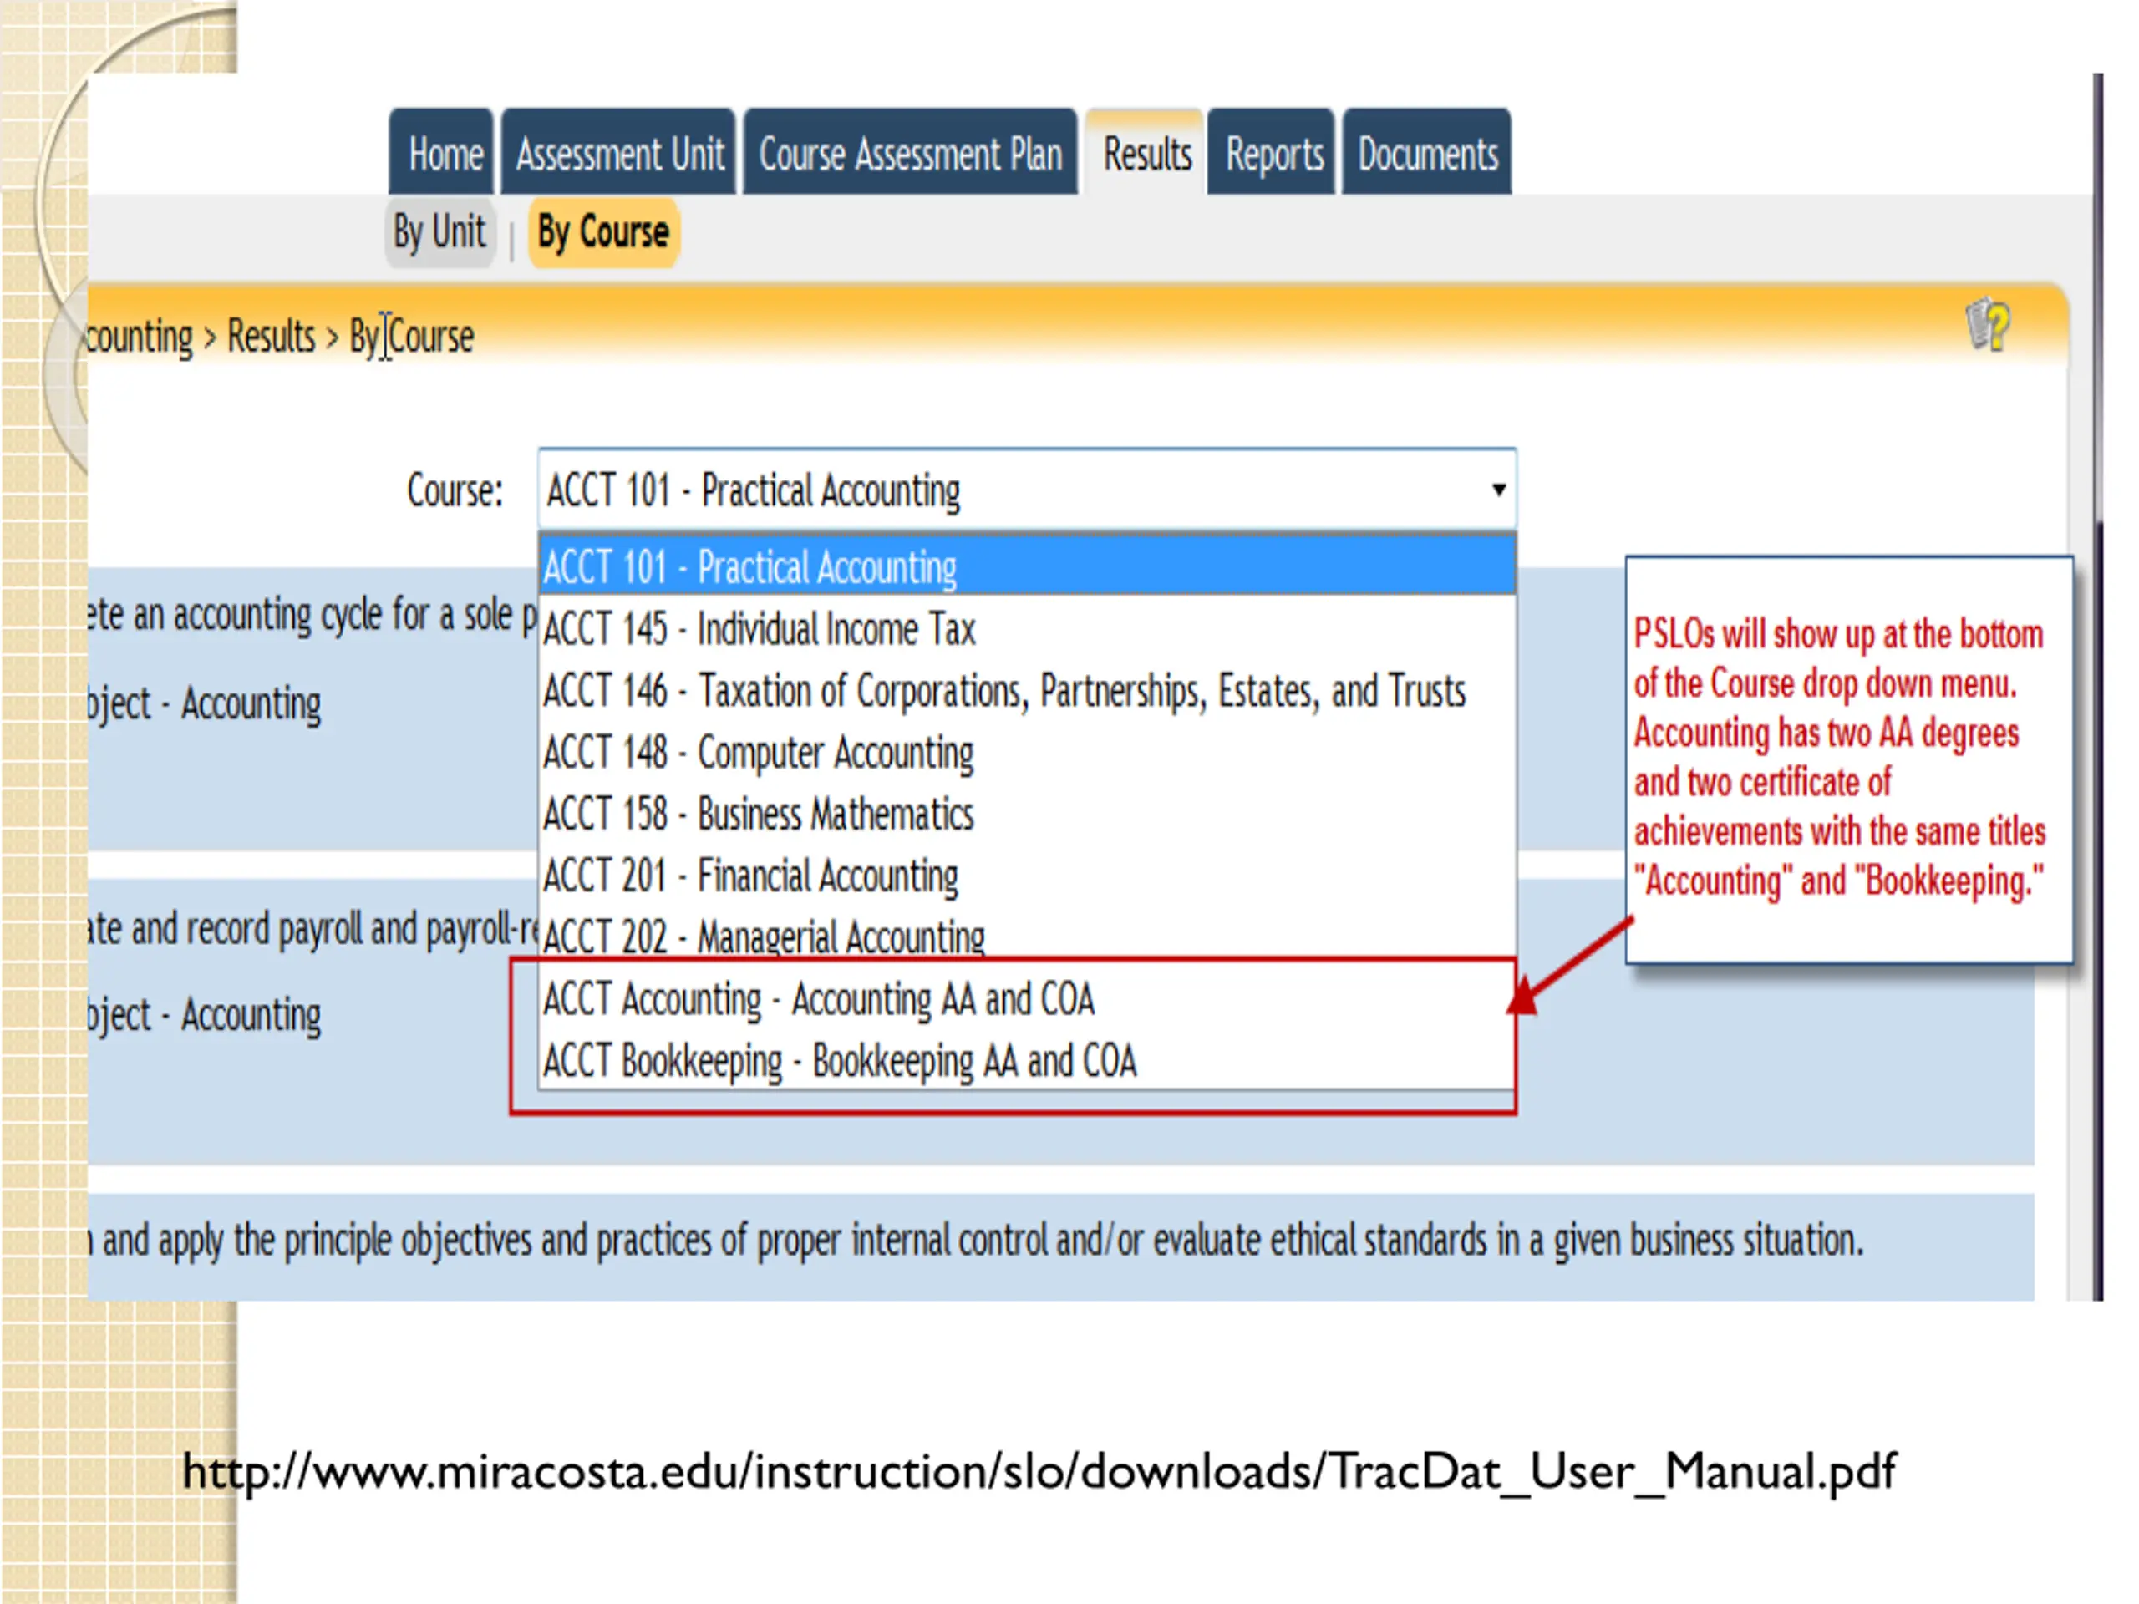This screenshot has width=2139, height=1604.
Task: Select the Results tab
Action: click(1147, 155)
